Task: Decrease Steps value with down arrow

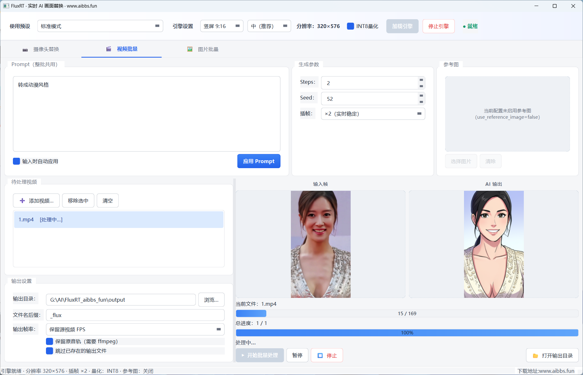Action: 421,86
